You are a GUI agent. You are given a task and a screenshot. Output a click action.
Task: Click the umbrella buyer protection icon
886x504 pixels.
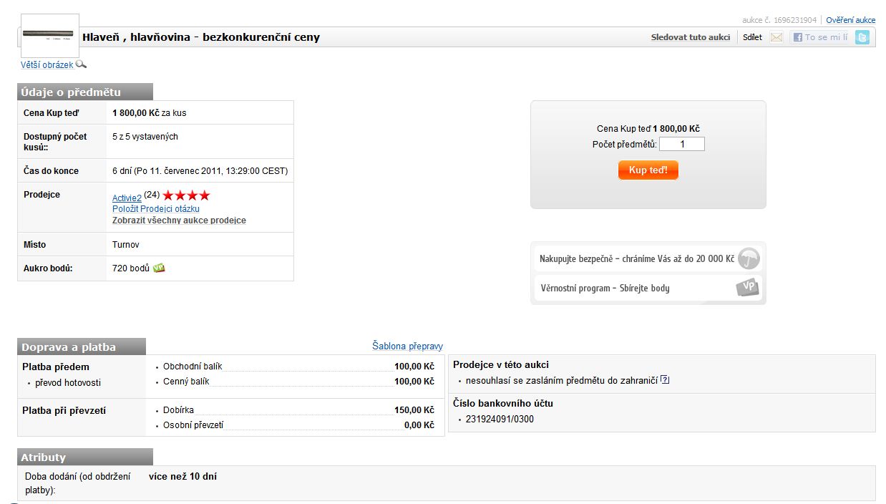[x=749, y=258]
